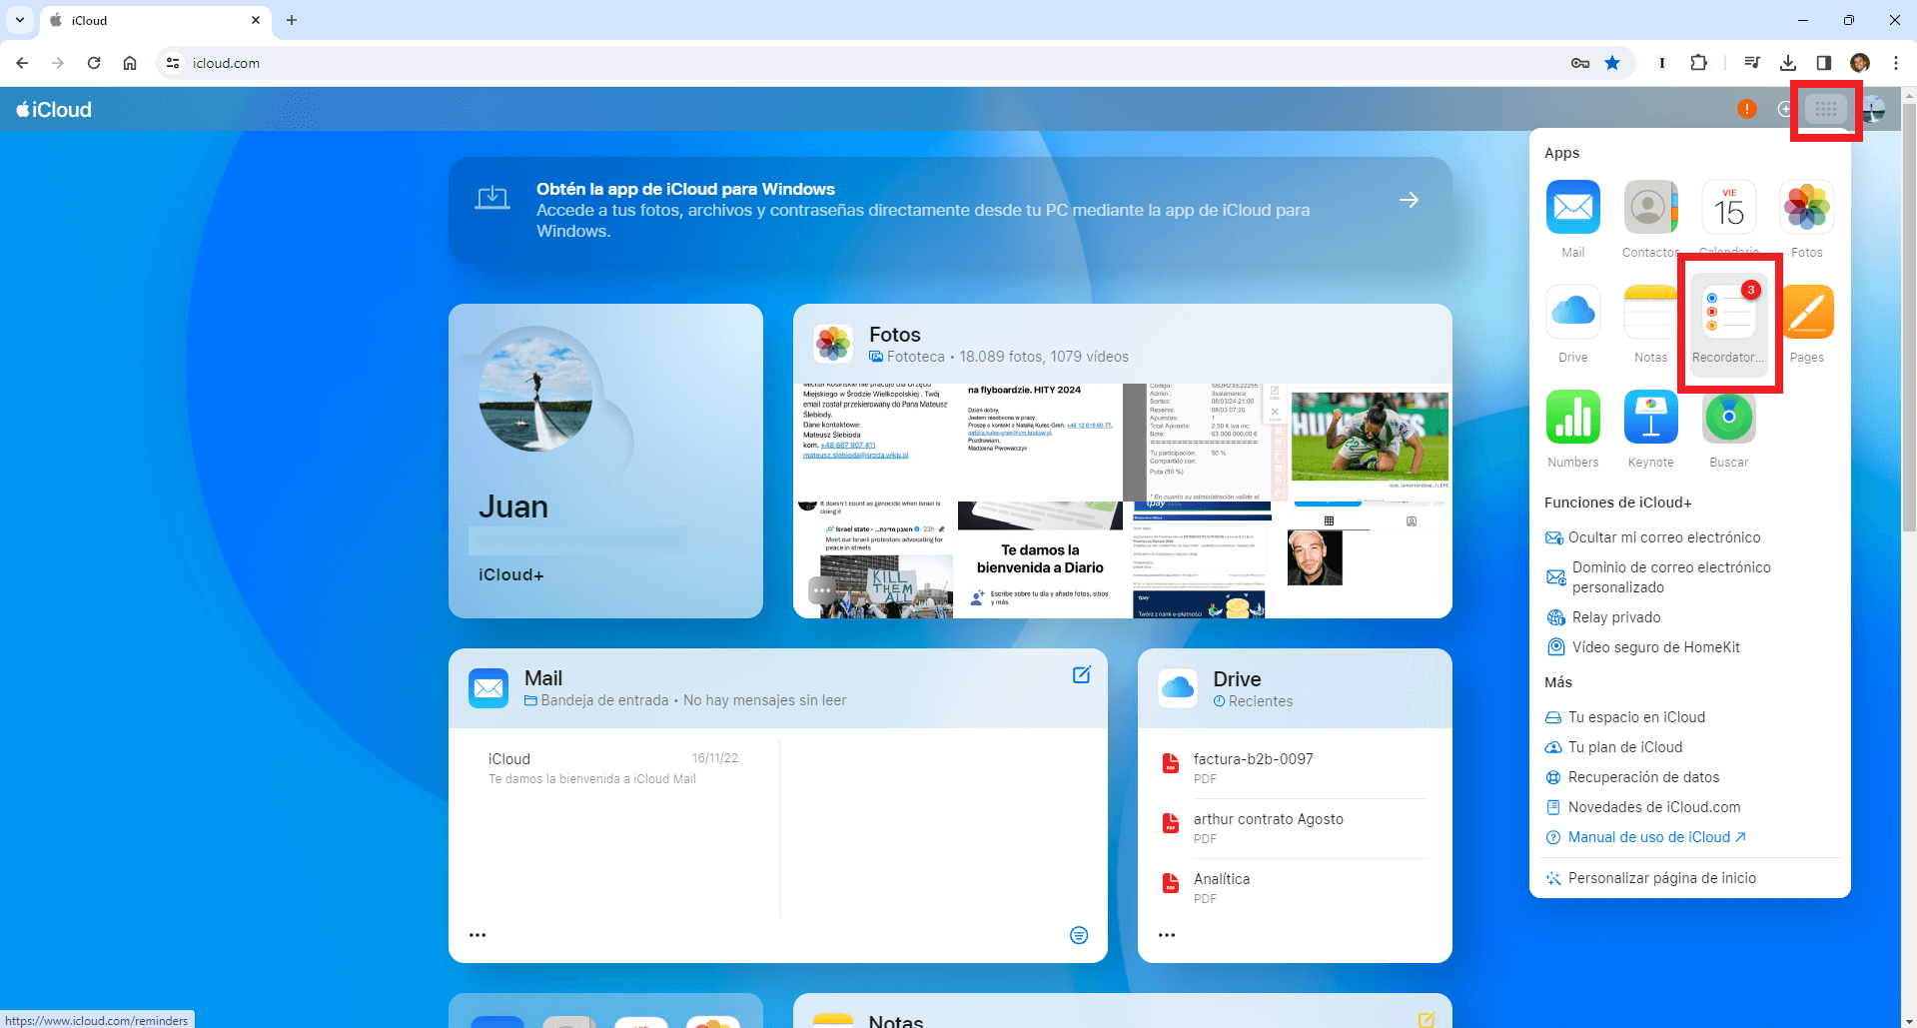This screenshot has width=1917, height=1028.
Task: Open the Contactos app icon
Action: coord(1650,207)
